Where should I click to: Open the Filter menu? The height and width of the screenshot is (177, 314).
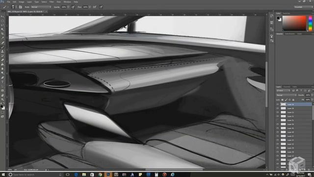tap(52, 2)
